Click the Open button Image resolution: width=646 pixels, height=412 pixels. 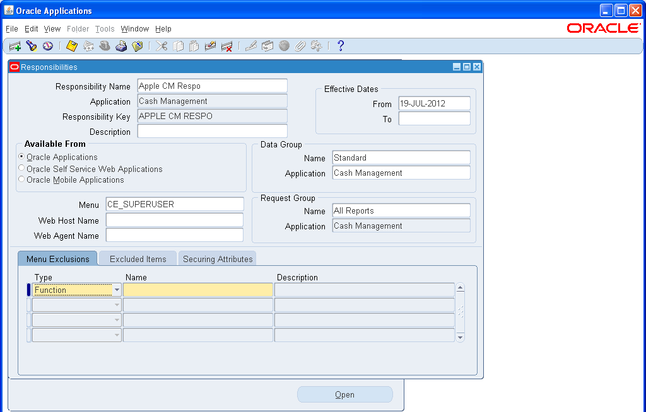(x=344, y=394)
